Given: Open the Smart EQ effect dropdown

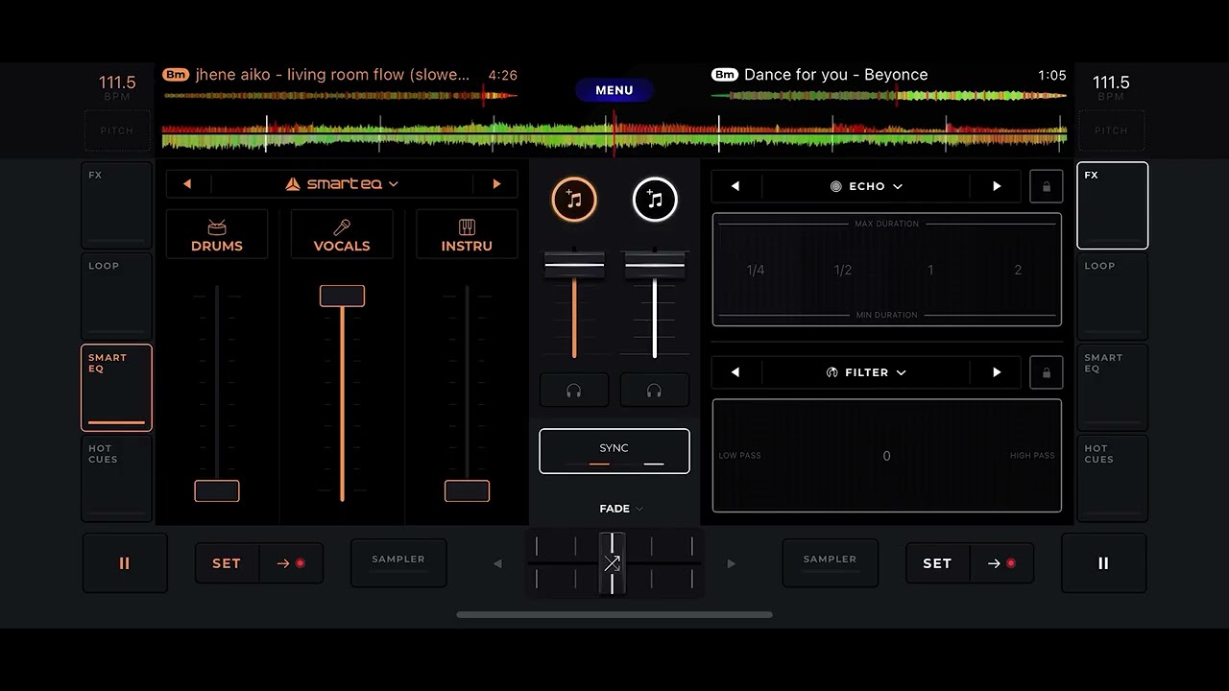Looking at the screenshot, I should (x=342, y=184).
